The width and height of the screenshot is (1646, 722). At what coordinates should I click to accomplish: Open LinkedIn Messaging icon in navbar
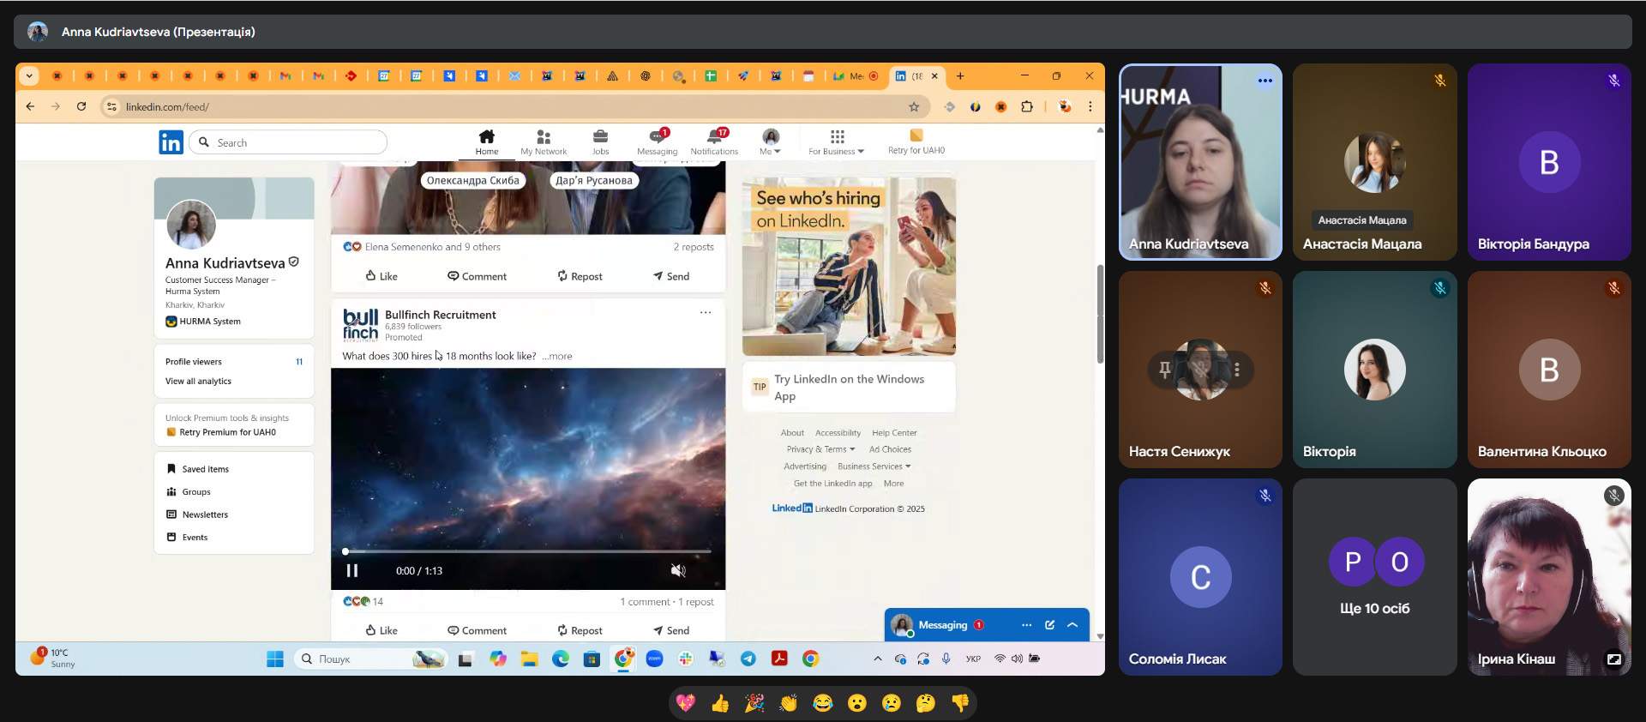[x=657, y=137]
